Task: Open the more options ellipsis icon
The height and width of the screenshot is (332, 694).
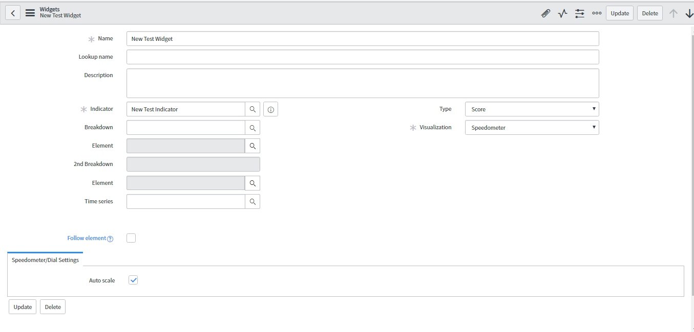Action: pyautogui.click(x=596, y=13)
